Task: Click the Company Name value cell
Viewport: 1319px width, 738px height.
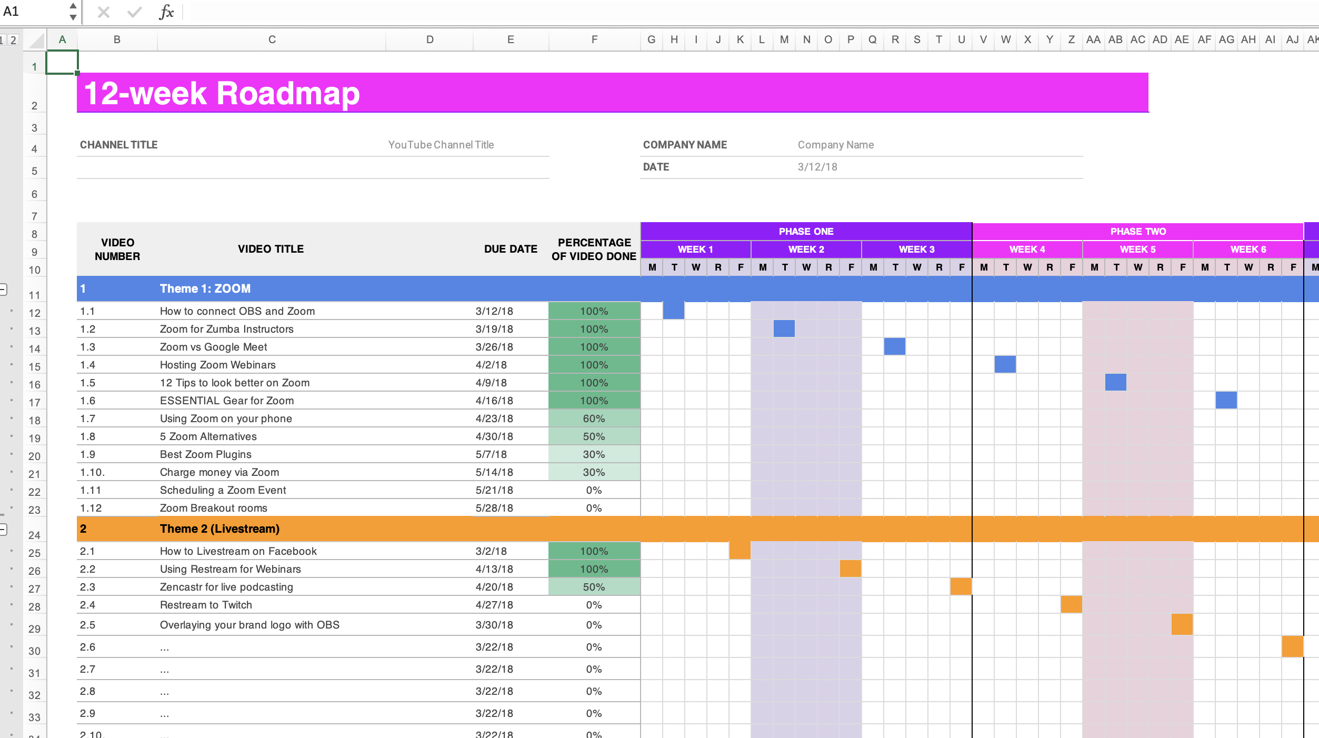Action: (x=835, y=145)
